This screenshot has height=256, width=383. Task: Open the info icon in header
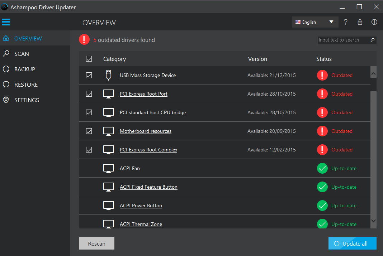point(374,22)
